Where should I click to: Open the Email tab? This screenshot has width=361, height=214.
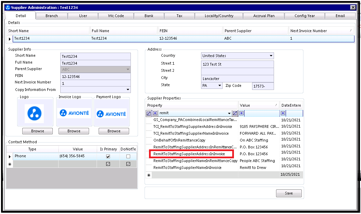coord(340,16)
